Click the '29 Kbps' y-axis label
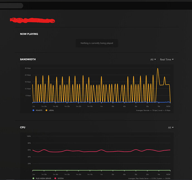Viewport: 192px width, 180px height. (28, 68)
